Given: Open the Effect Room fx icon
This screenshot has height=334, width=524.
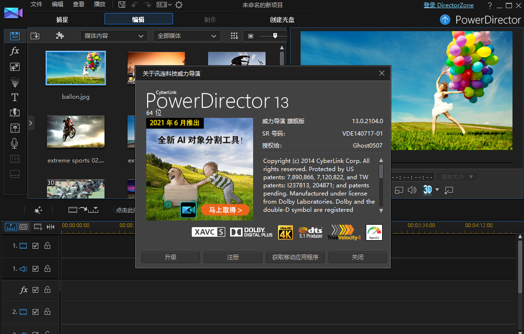Looking at the screenshot, I should (15, 51).
